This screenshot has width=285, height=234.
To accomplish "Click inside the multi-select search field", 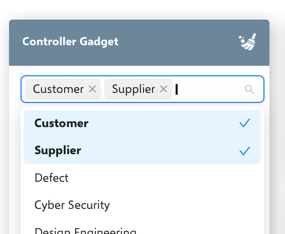I will point(209,89).
